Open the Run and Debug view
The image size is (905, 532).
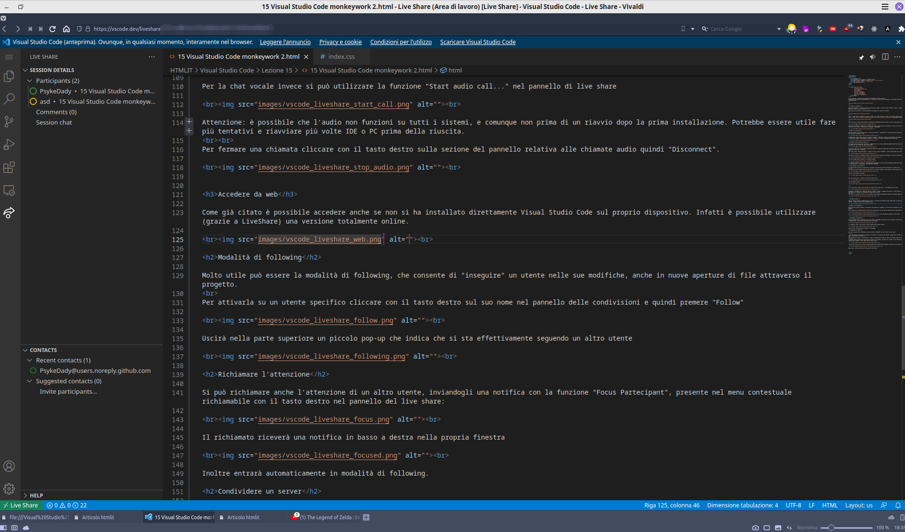[9, 144]
